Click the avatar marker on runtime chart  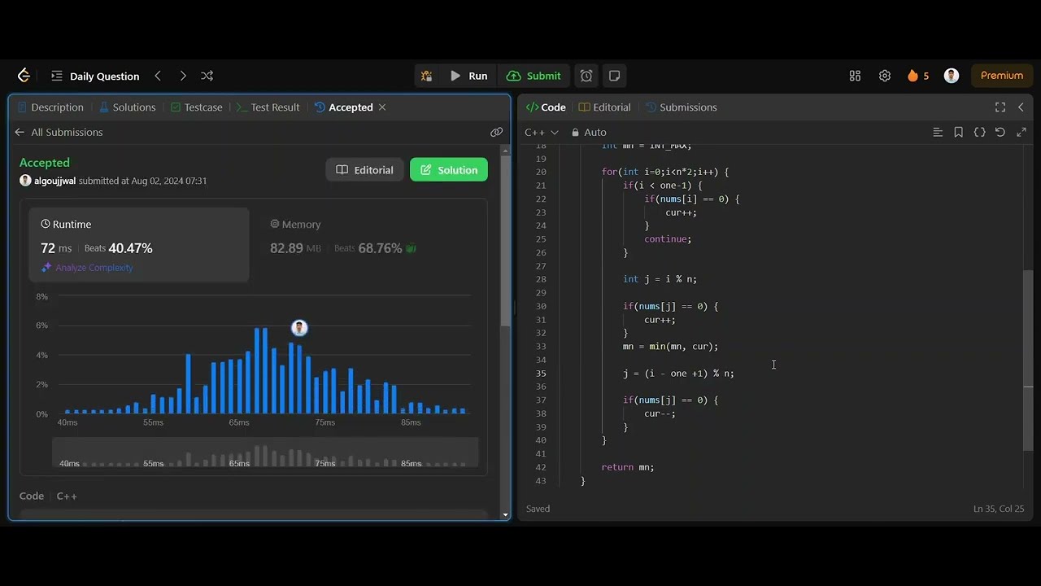point(299,328)
